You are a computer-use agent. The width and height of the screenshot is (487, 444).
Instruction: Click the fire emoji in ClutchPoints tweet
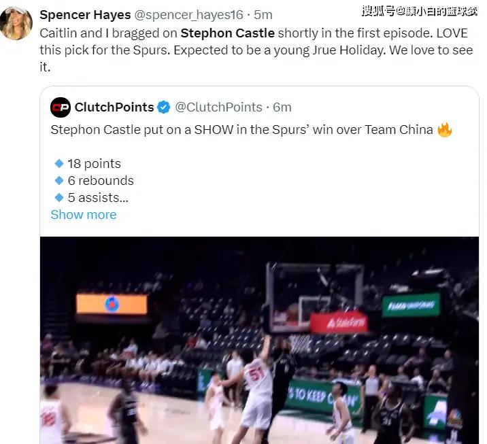[444, 130]
